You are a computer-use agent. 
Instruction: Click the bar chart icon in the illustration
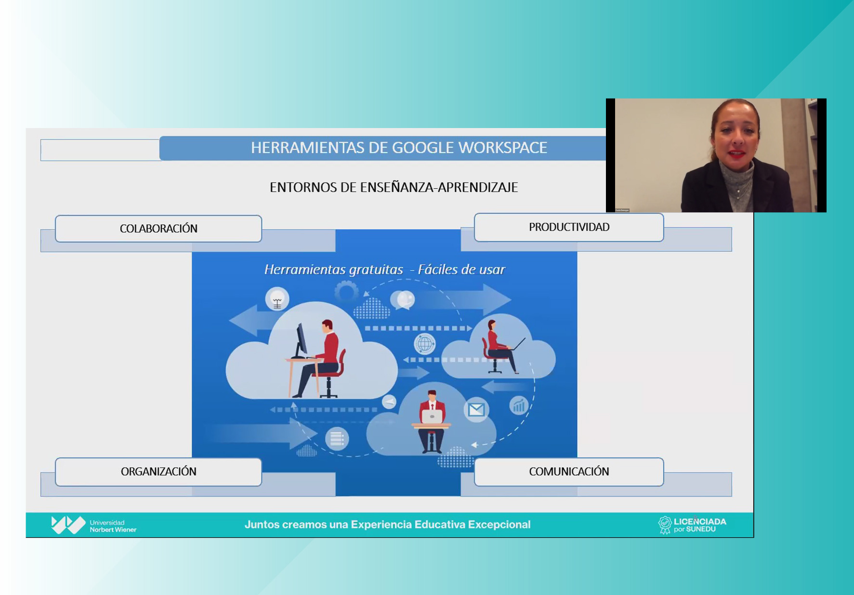click(519, 406)
